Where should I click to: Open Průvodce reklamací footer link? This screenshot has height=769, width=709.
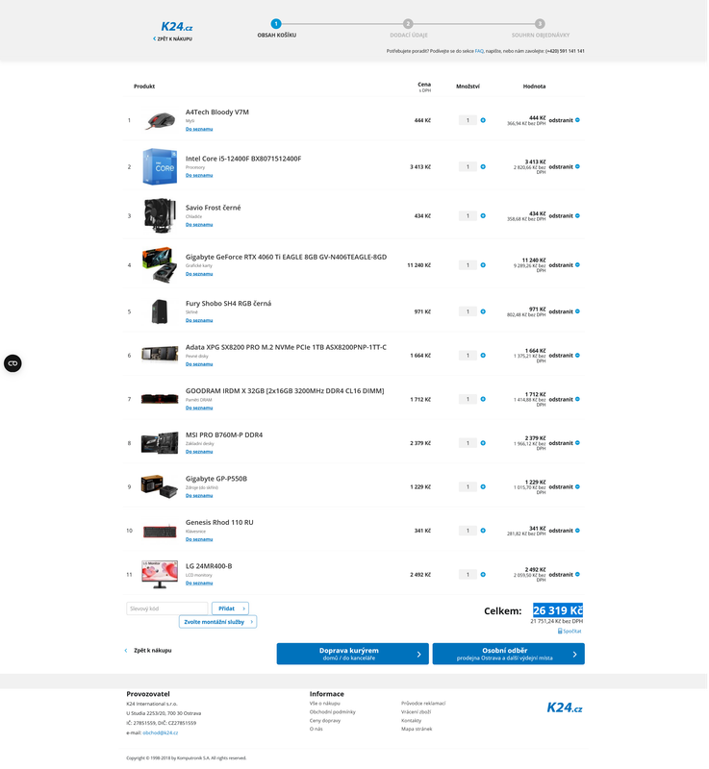coord(424,705)
